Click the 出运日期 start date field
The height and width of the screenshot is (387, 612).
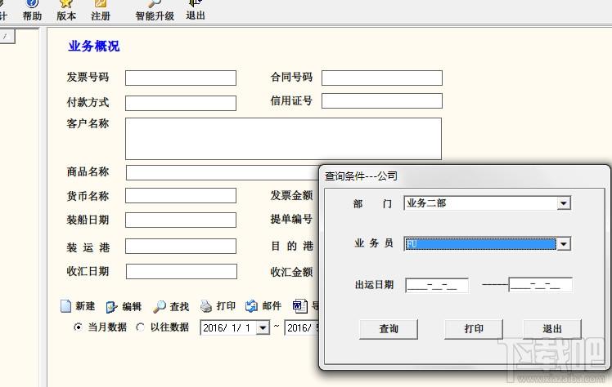pyautogui.click(x=437, y=285)
